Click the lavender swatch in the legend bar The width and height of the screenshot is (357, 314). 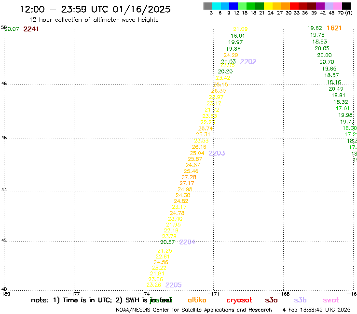[x=329, y=6]
